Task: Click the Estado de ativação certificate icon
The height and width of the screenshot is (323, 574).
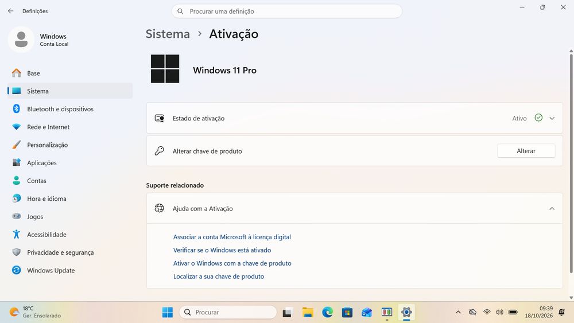Action: coord(159,118)
